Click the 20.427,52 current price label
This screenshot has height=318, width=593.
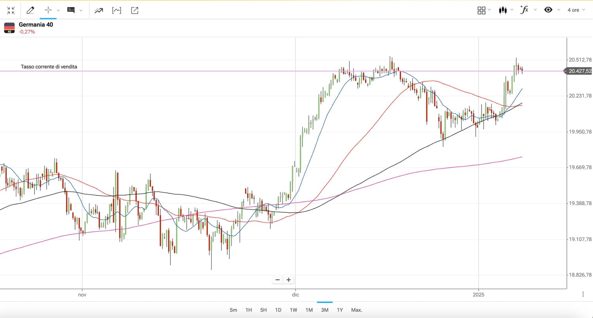point(580,71)
